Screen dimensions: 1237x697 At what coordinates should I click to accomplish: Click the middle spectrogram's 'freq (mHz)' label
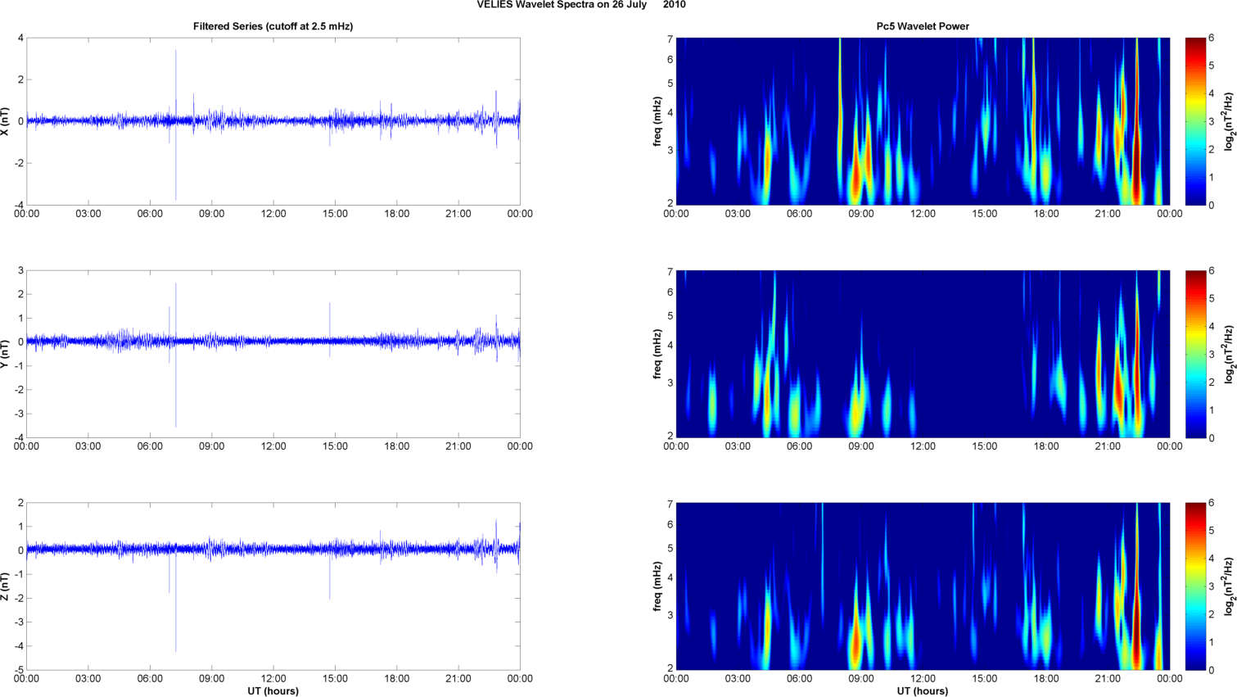click(657, 354)
